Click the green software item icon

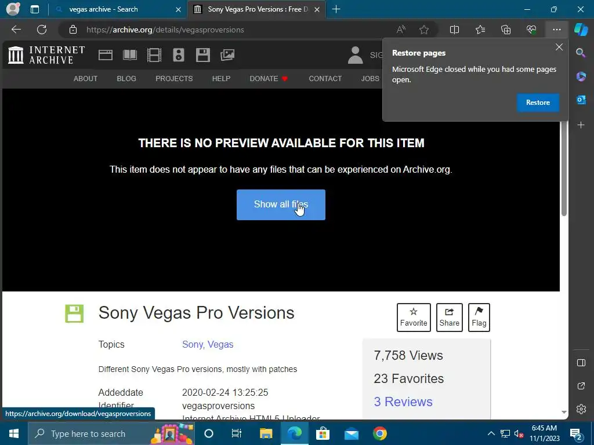74,313
